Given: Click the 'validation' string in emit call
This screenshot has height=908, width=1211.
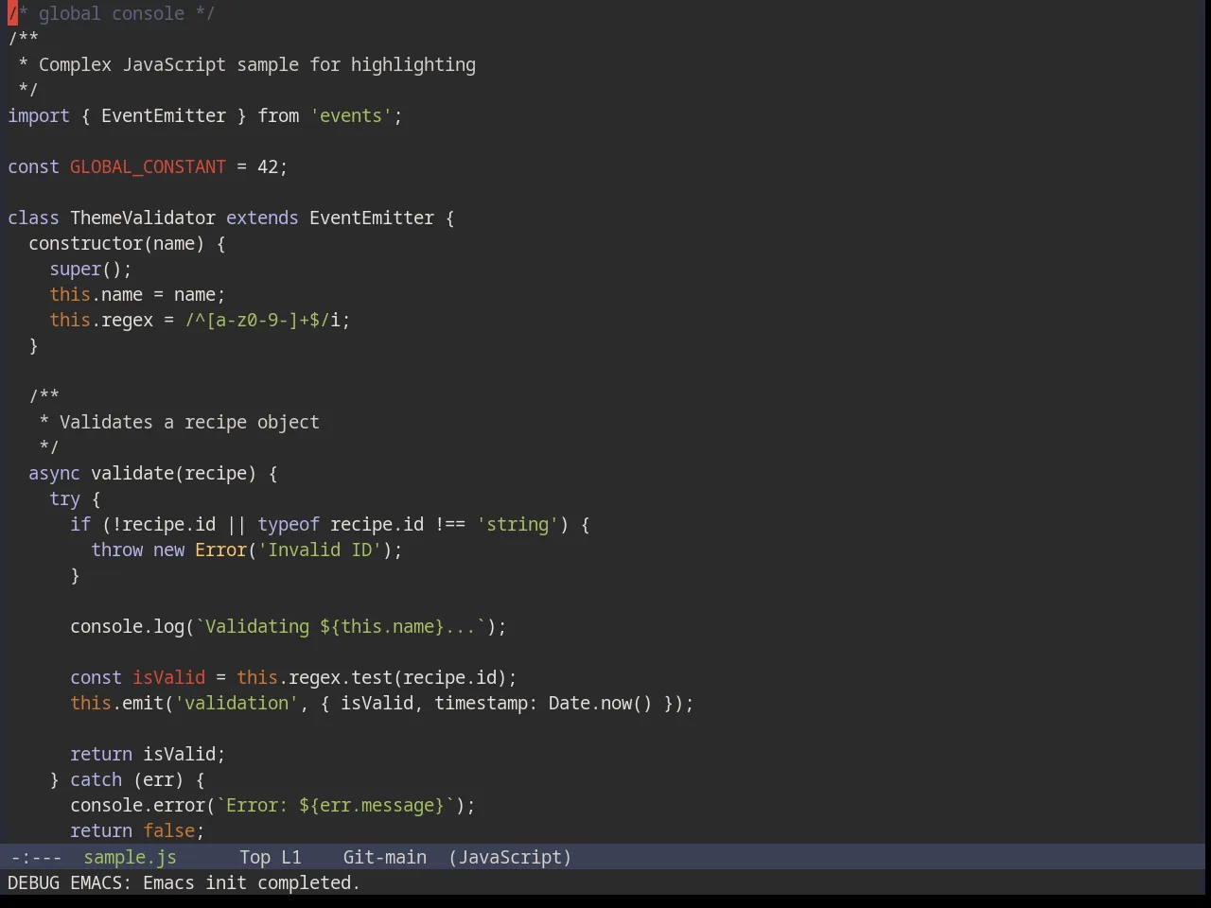Looking at the screenshot, I should tap(237, 703).
